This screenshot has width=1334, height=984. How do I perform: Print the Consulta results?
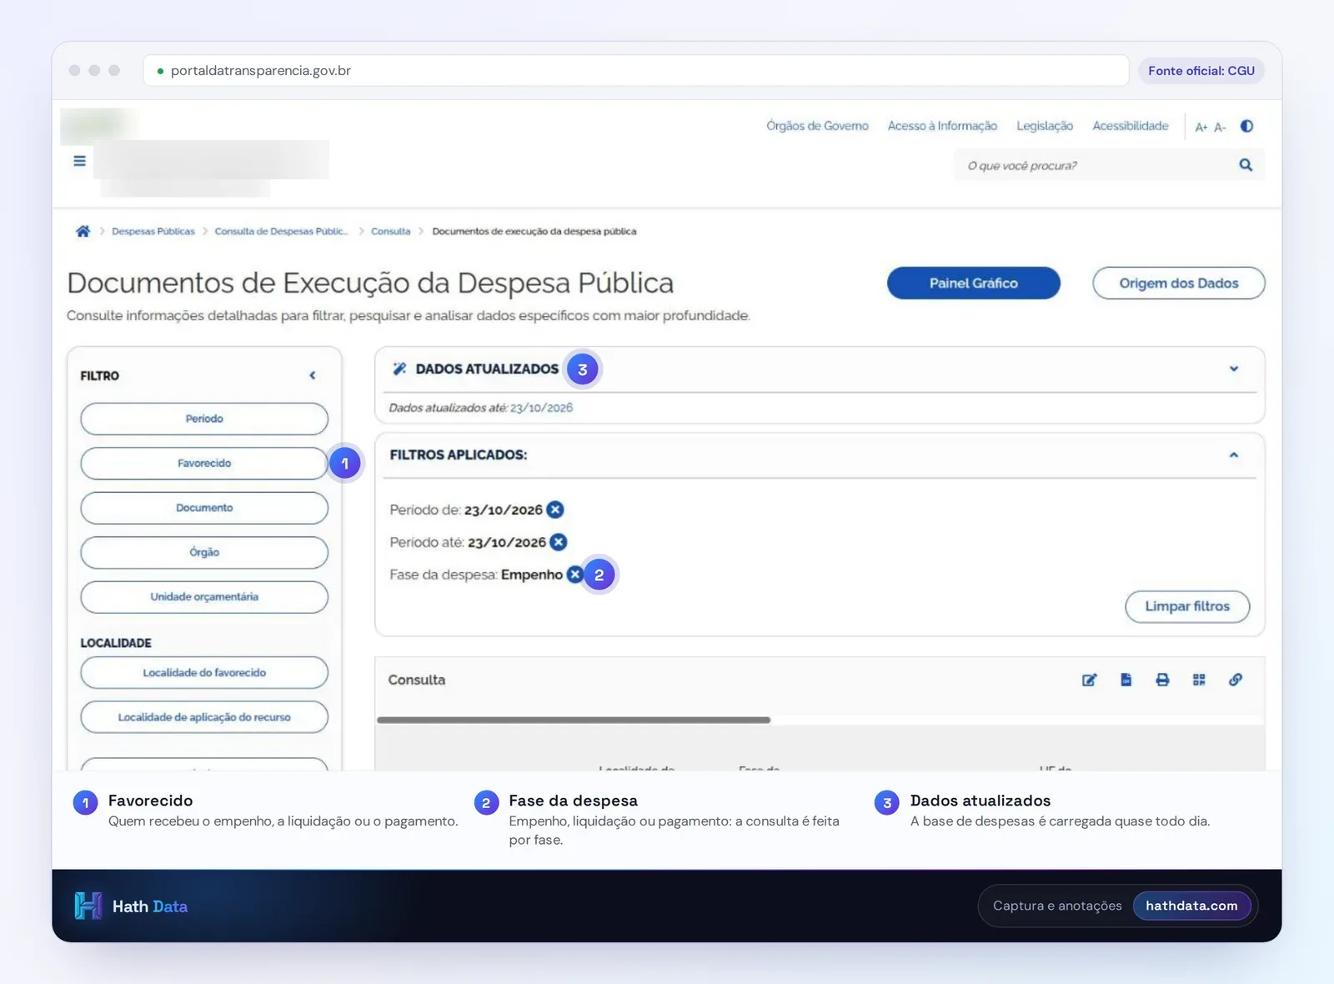pos(1162,680)
